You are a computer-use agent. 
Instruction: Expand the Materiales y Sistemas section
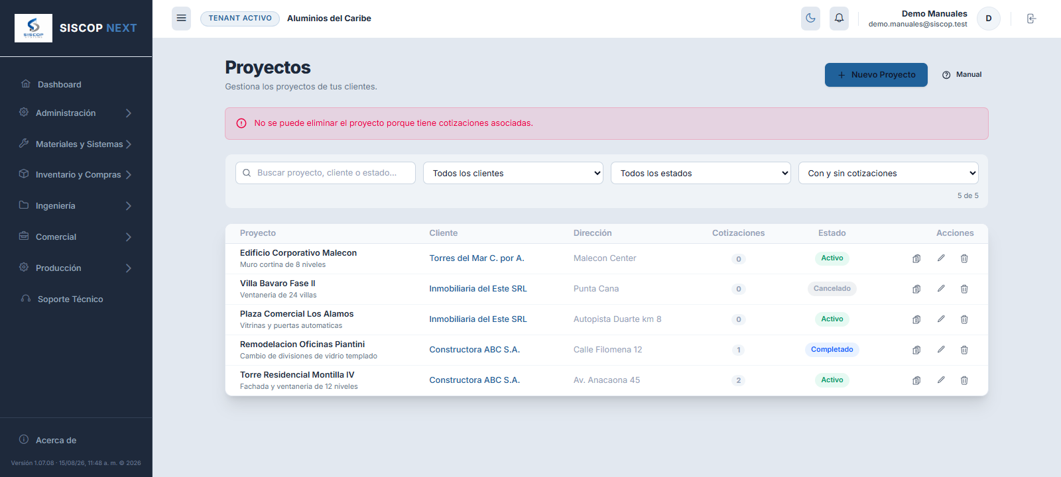pos(76,144)
